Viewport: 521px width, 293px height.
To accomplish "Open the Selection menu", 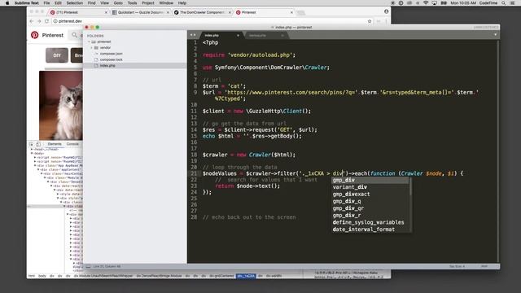I will pyautogui.click(x=74, y=3).
